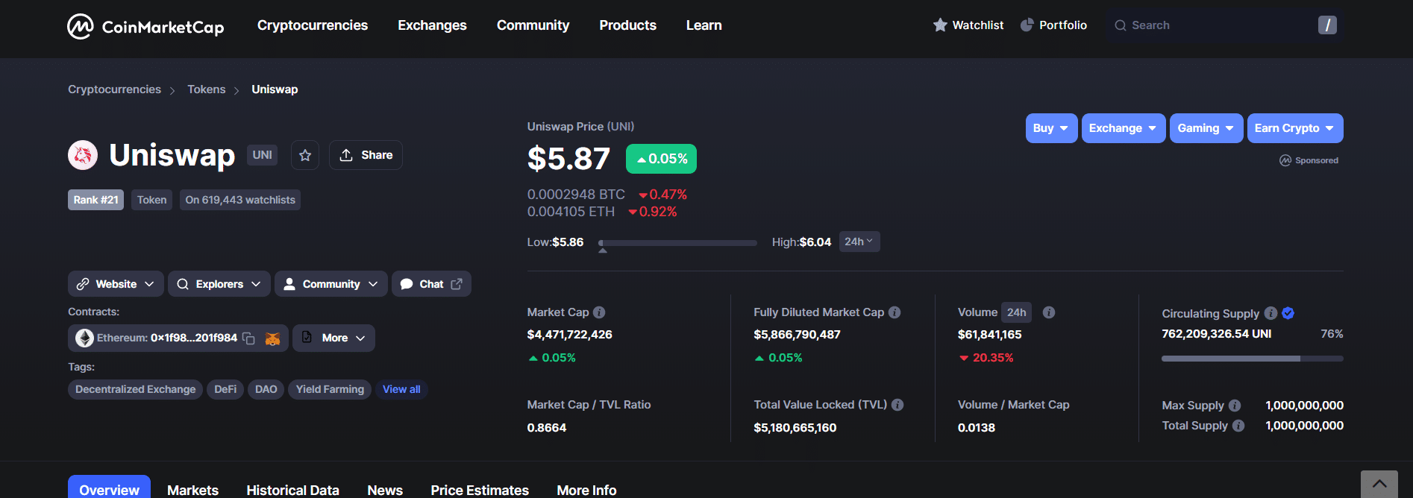
Task: Open the Exchange dropdown
Action: (1124, 128)
